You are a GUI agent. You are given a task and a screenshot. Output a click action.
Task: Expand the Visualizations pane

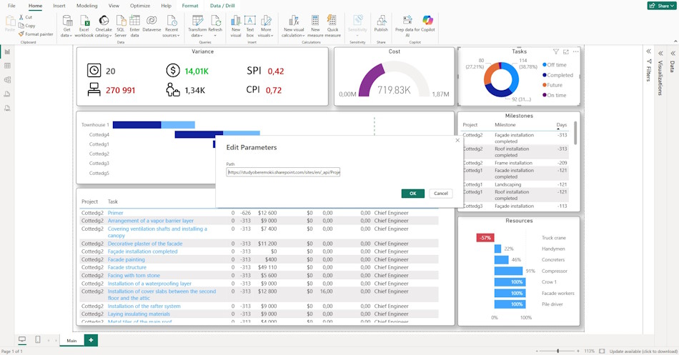coord(661,54)
